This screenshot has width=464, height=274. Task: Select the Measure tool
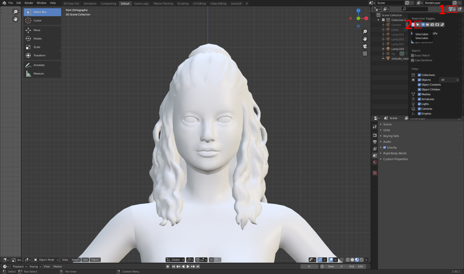[x=42, y=73]
